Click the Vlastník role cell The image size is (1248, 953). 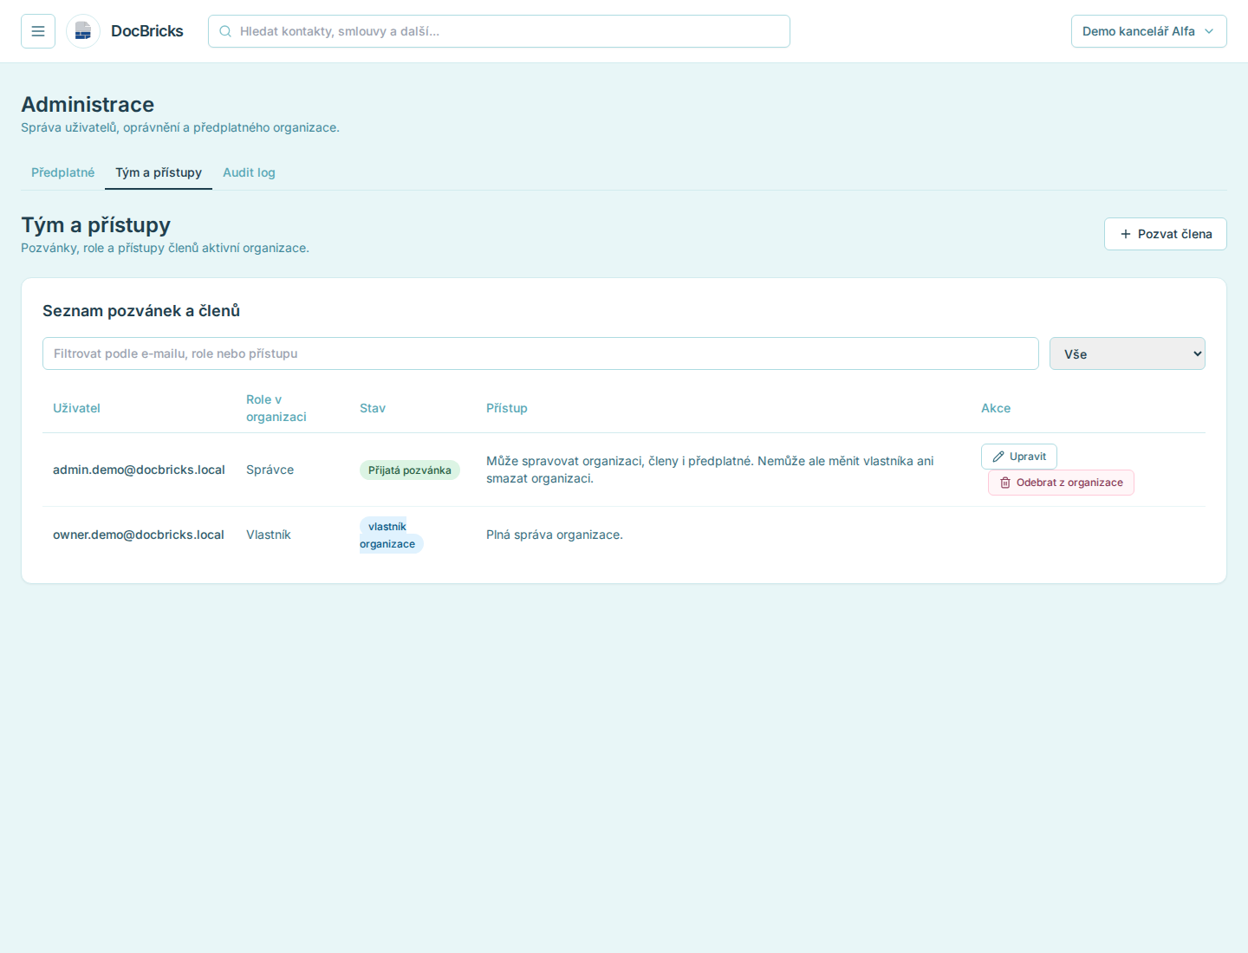click(x=269, y=535)
